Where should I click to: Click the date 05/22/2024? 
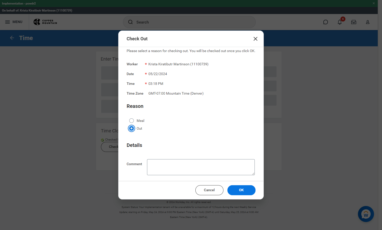point(158,74)
